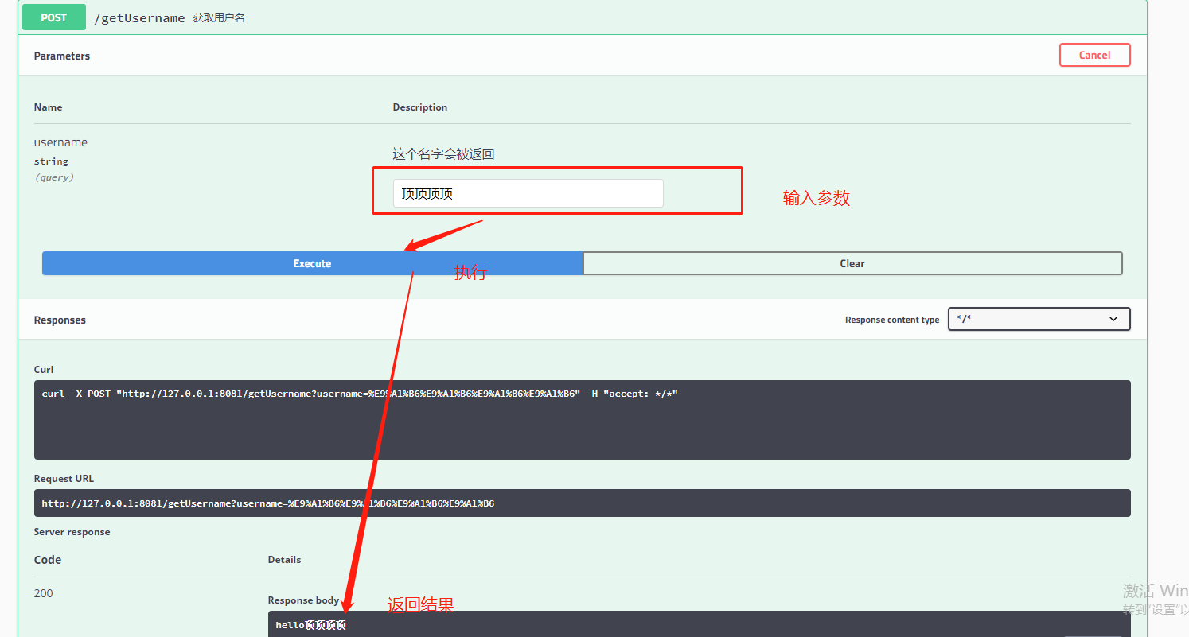
Task: Click the 200 response code
Action: (x=44, y=593)
